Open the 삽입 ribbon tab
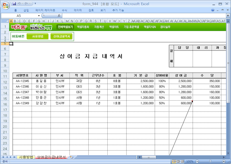Image resolution: width=231 pixels, height=164 pixels. (26, 10)
